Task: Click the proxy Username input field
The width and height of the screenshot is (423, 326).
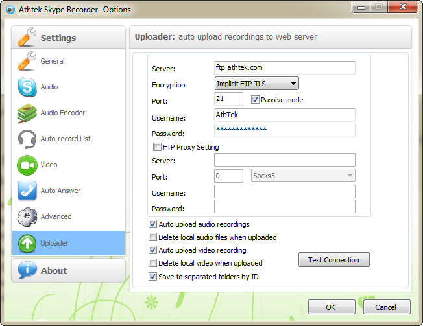Action: [x=285, y=192]
